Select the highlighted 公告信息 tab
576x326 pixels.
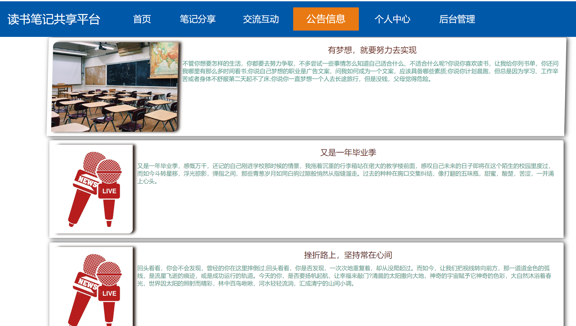326,19
